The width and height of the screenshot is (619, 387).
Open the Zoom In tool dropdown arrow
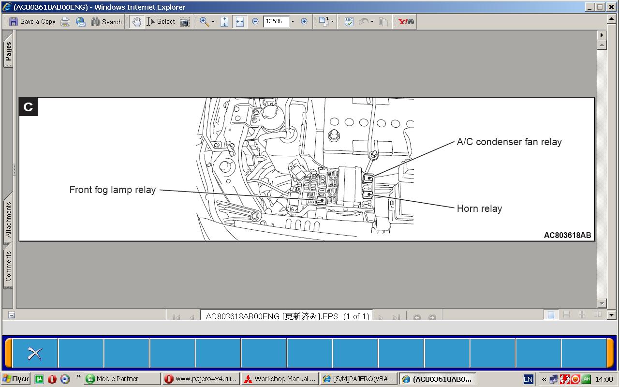pos(213,22)
